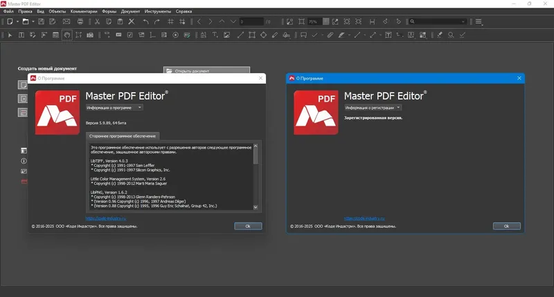Viewport: 554px width, 297px height.
Task: Open the Инструменты menu
Action: pos(158,12)
